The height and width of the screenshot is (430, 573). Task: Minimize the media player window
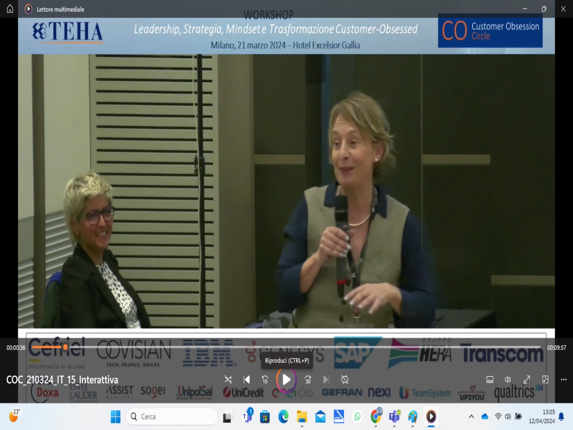click(x=525, y=9)
